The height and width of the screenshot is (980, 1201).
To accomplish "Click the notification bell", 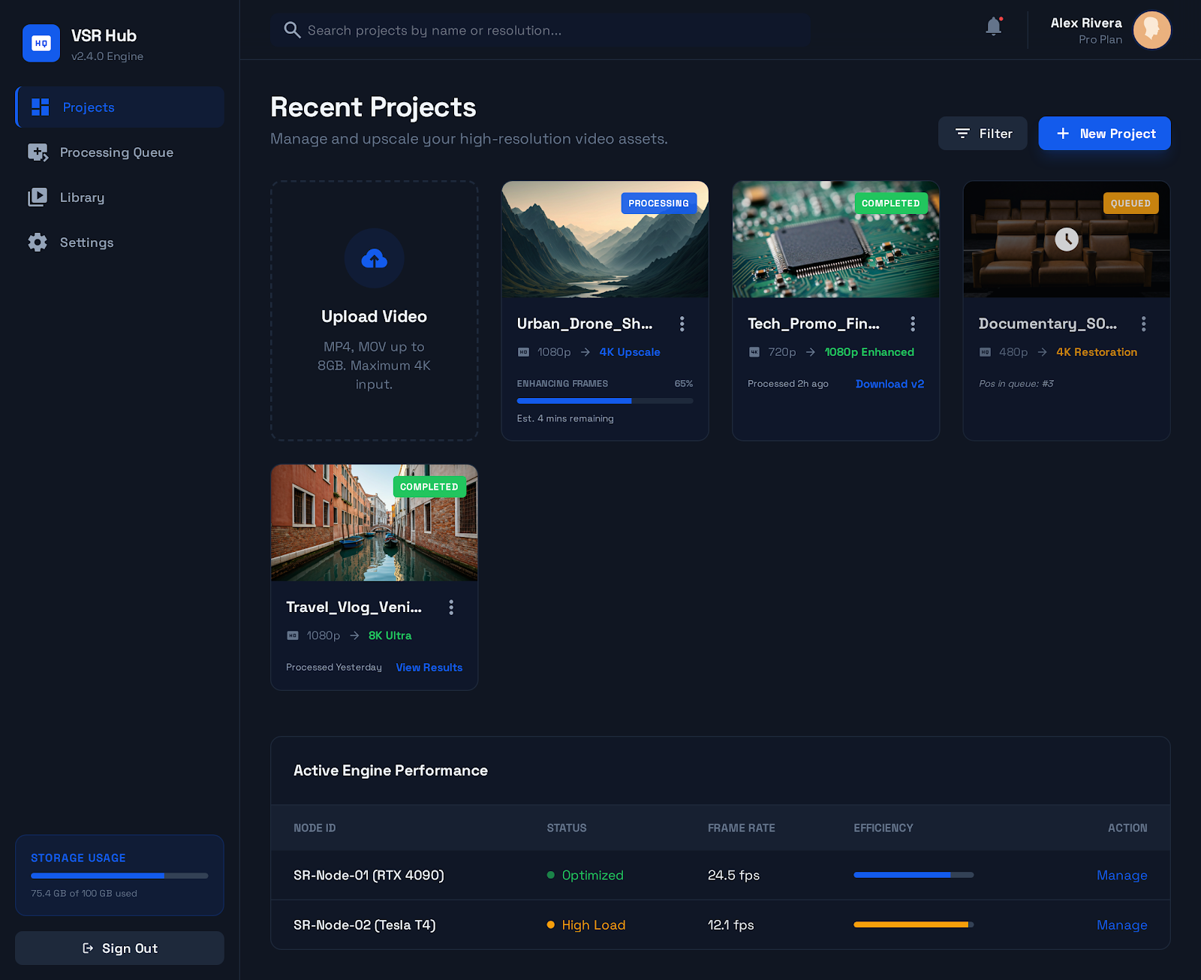I will click(993, 26).
